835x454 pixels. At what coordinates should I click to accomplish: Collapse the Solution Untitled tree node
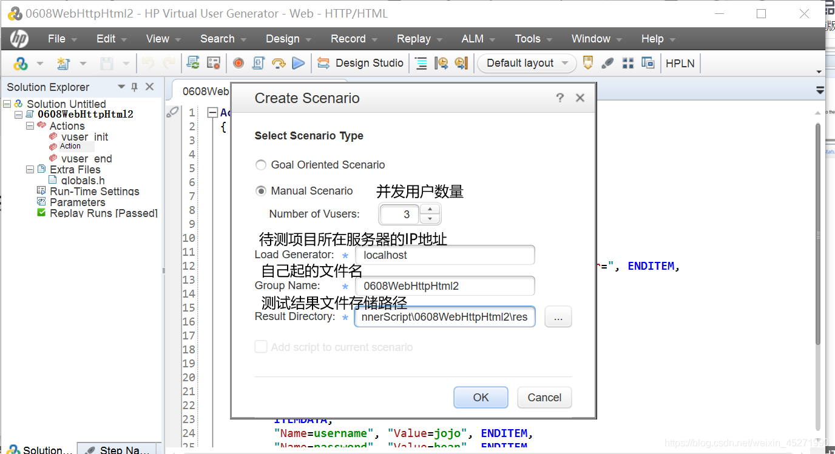tap(7, 104)
